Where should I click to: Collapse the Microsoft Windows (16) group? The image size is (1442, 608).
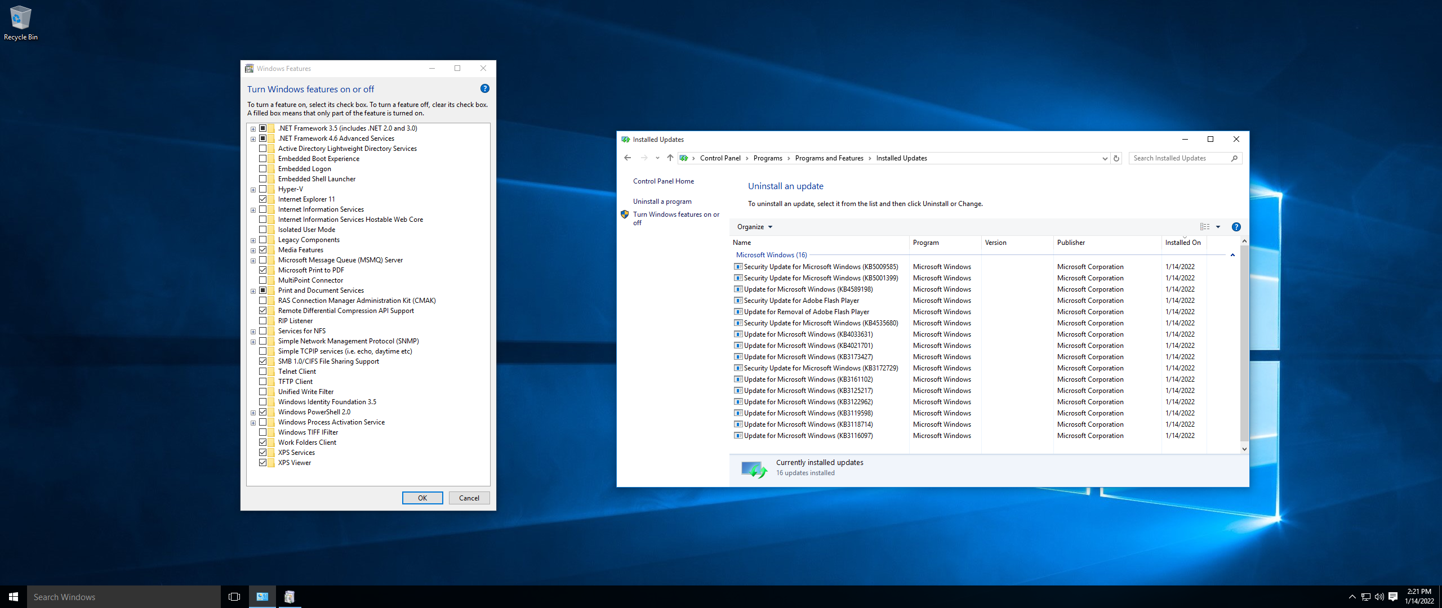(1232, 255)
